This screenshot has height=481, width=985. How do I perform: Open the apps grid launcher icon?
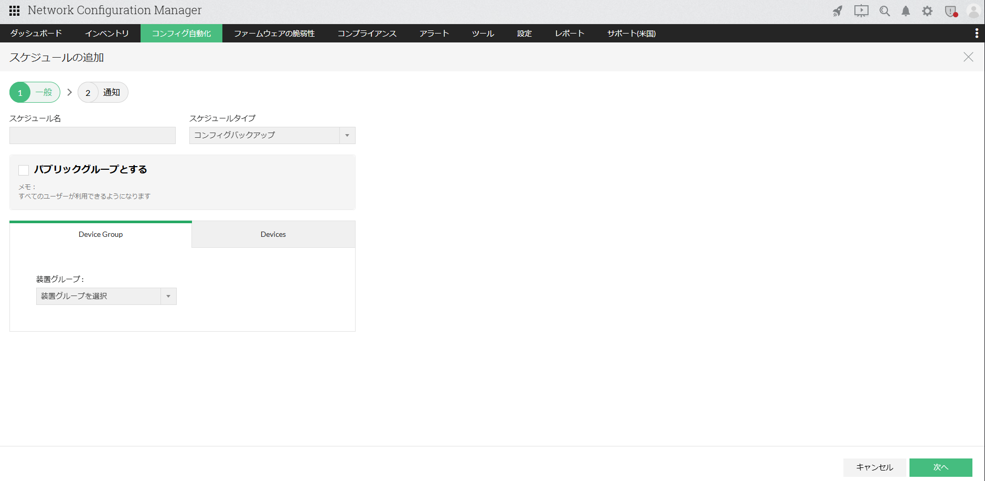click(x=14, y=10)
